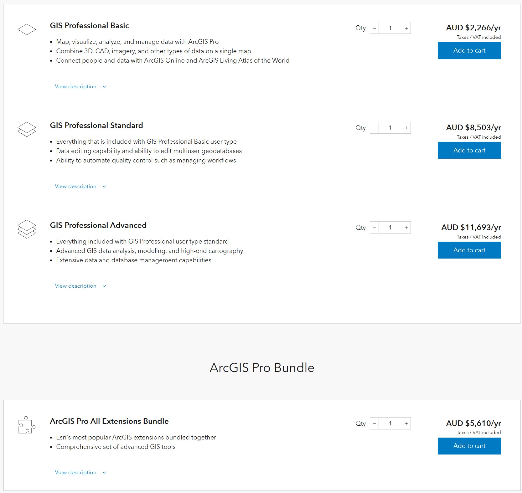Screen dimensions: 522x493
Task: Add GIS Professional Advanced to cart
Action: click(469, 250)
